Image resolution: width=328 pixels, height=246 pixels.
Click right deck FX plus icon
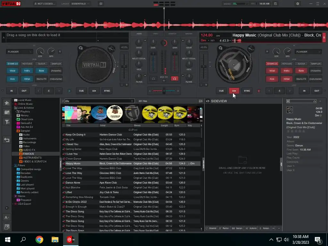(267, 52)
